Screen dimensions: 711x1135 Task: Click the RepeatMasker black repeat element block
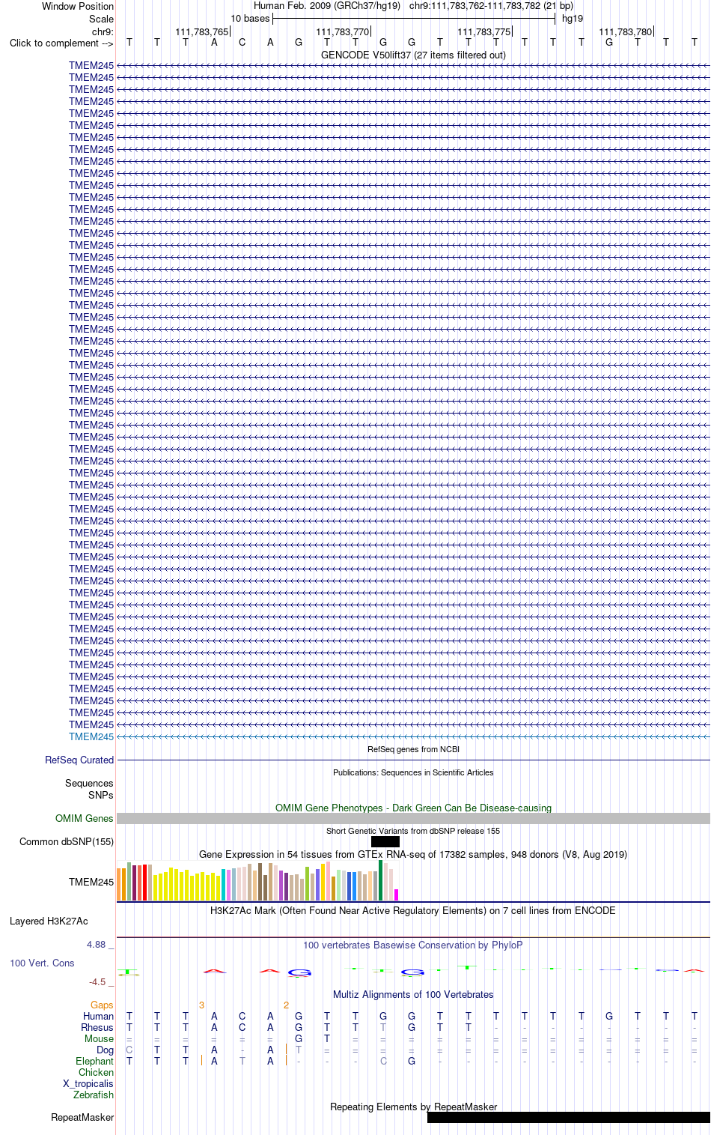pos(569,1117)
